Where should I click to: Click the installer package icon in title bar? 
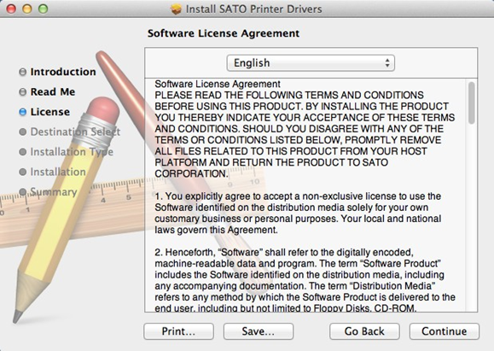coord(176,9)
